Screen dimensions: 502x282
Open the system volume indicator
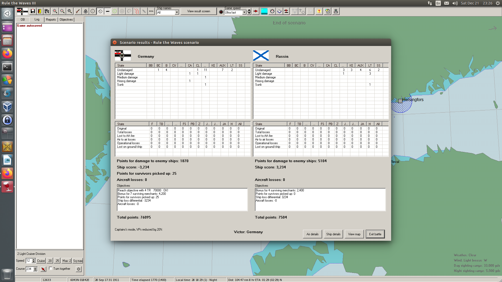coord(455,3)
